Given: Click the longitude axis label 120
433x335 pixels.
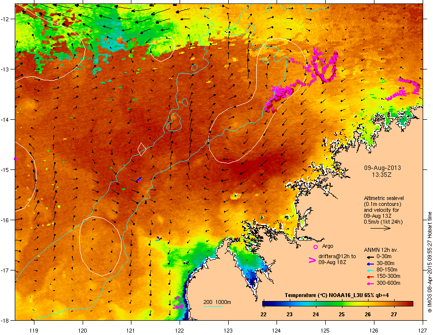Looking at the screenshot, I should (83, 331).
